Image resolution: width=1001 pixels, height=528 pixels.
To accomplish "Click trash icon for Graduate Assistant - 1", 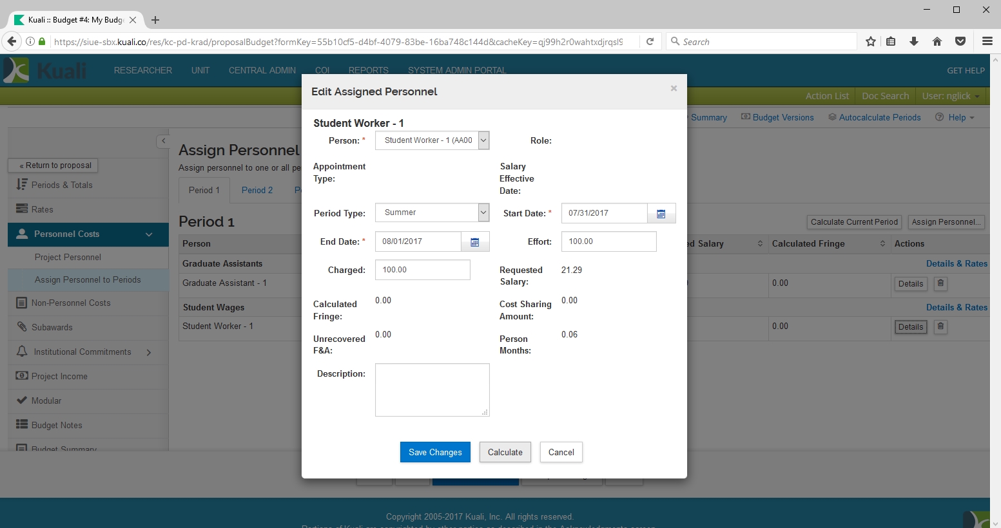I will coord(940,283).
